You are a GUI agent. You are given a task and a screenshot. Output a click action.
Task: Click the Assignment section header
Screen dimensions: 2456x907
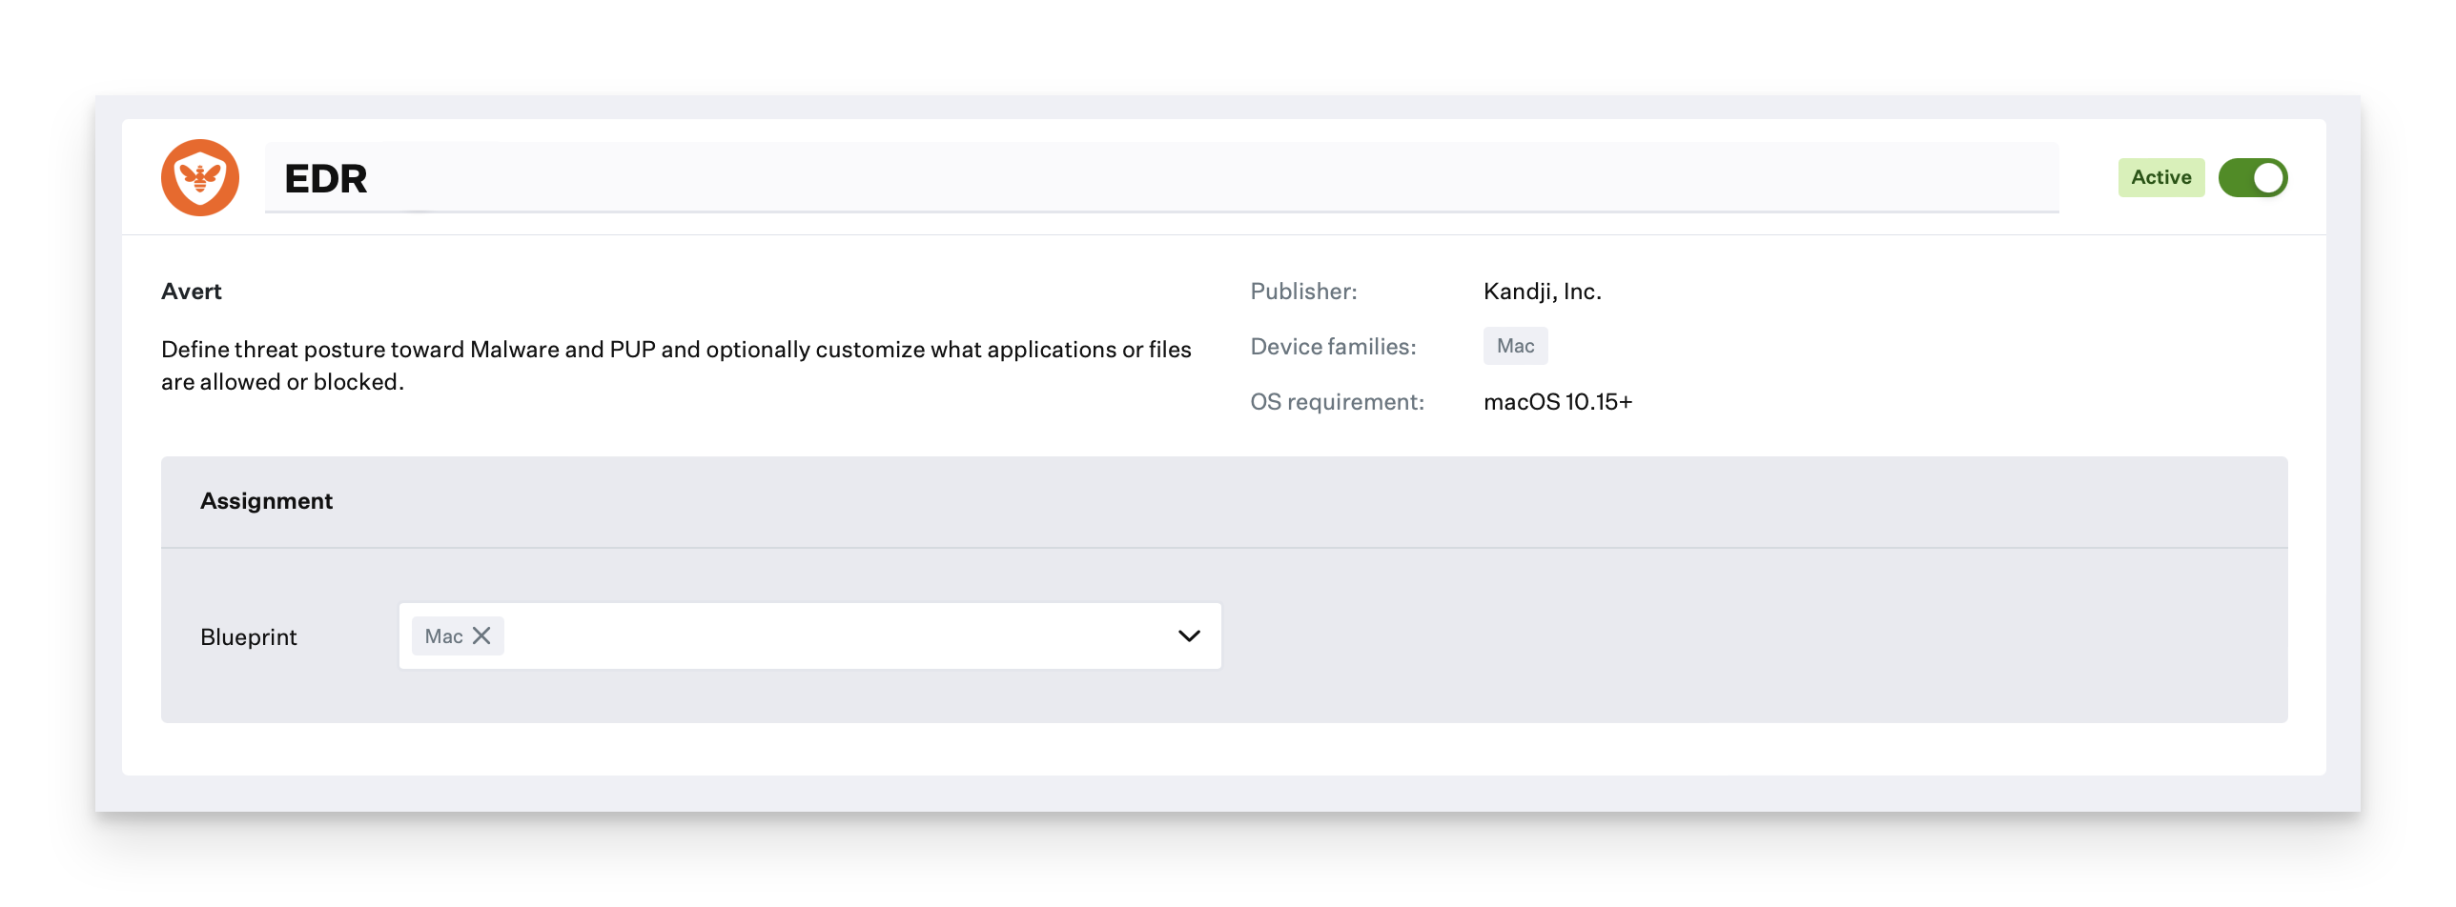click(266, 500)
